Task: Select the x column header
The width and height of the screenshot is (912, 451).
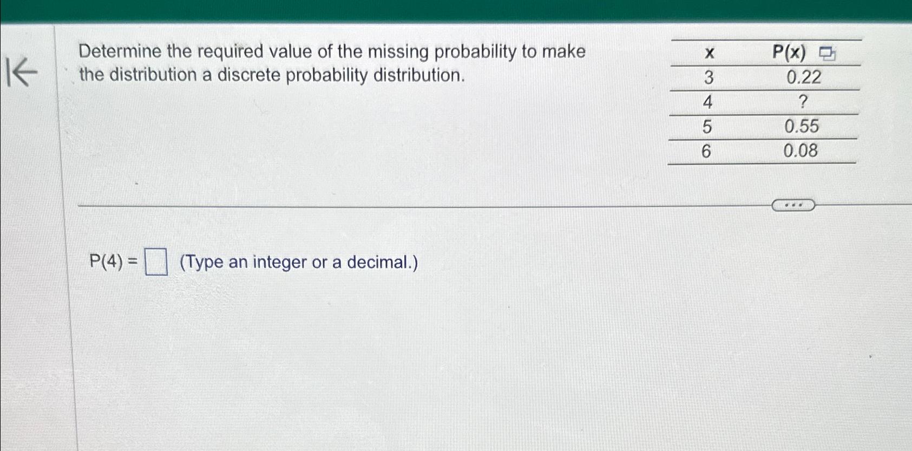Action: tap(710, 53)
